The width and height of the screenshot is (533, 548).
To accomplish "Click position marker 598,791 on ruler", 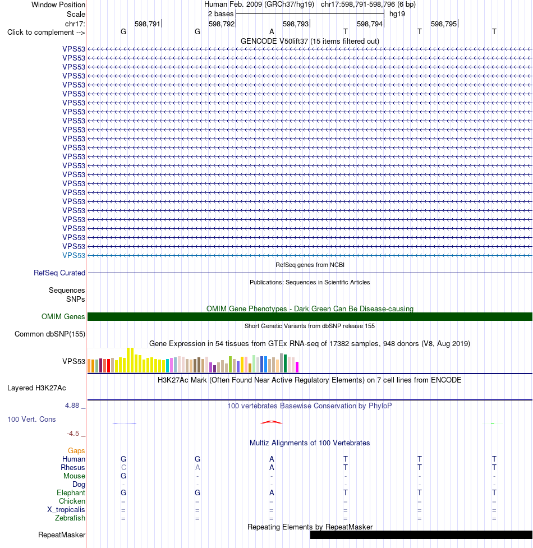I will pos(147,24).
